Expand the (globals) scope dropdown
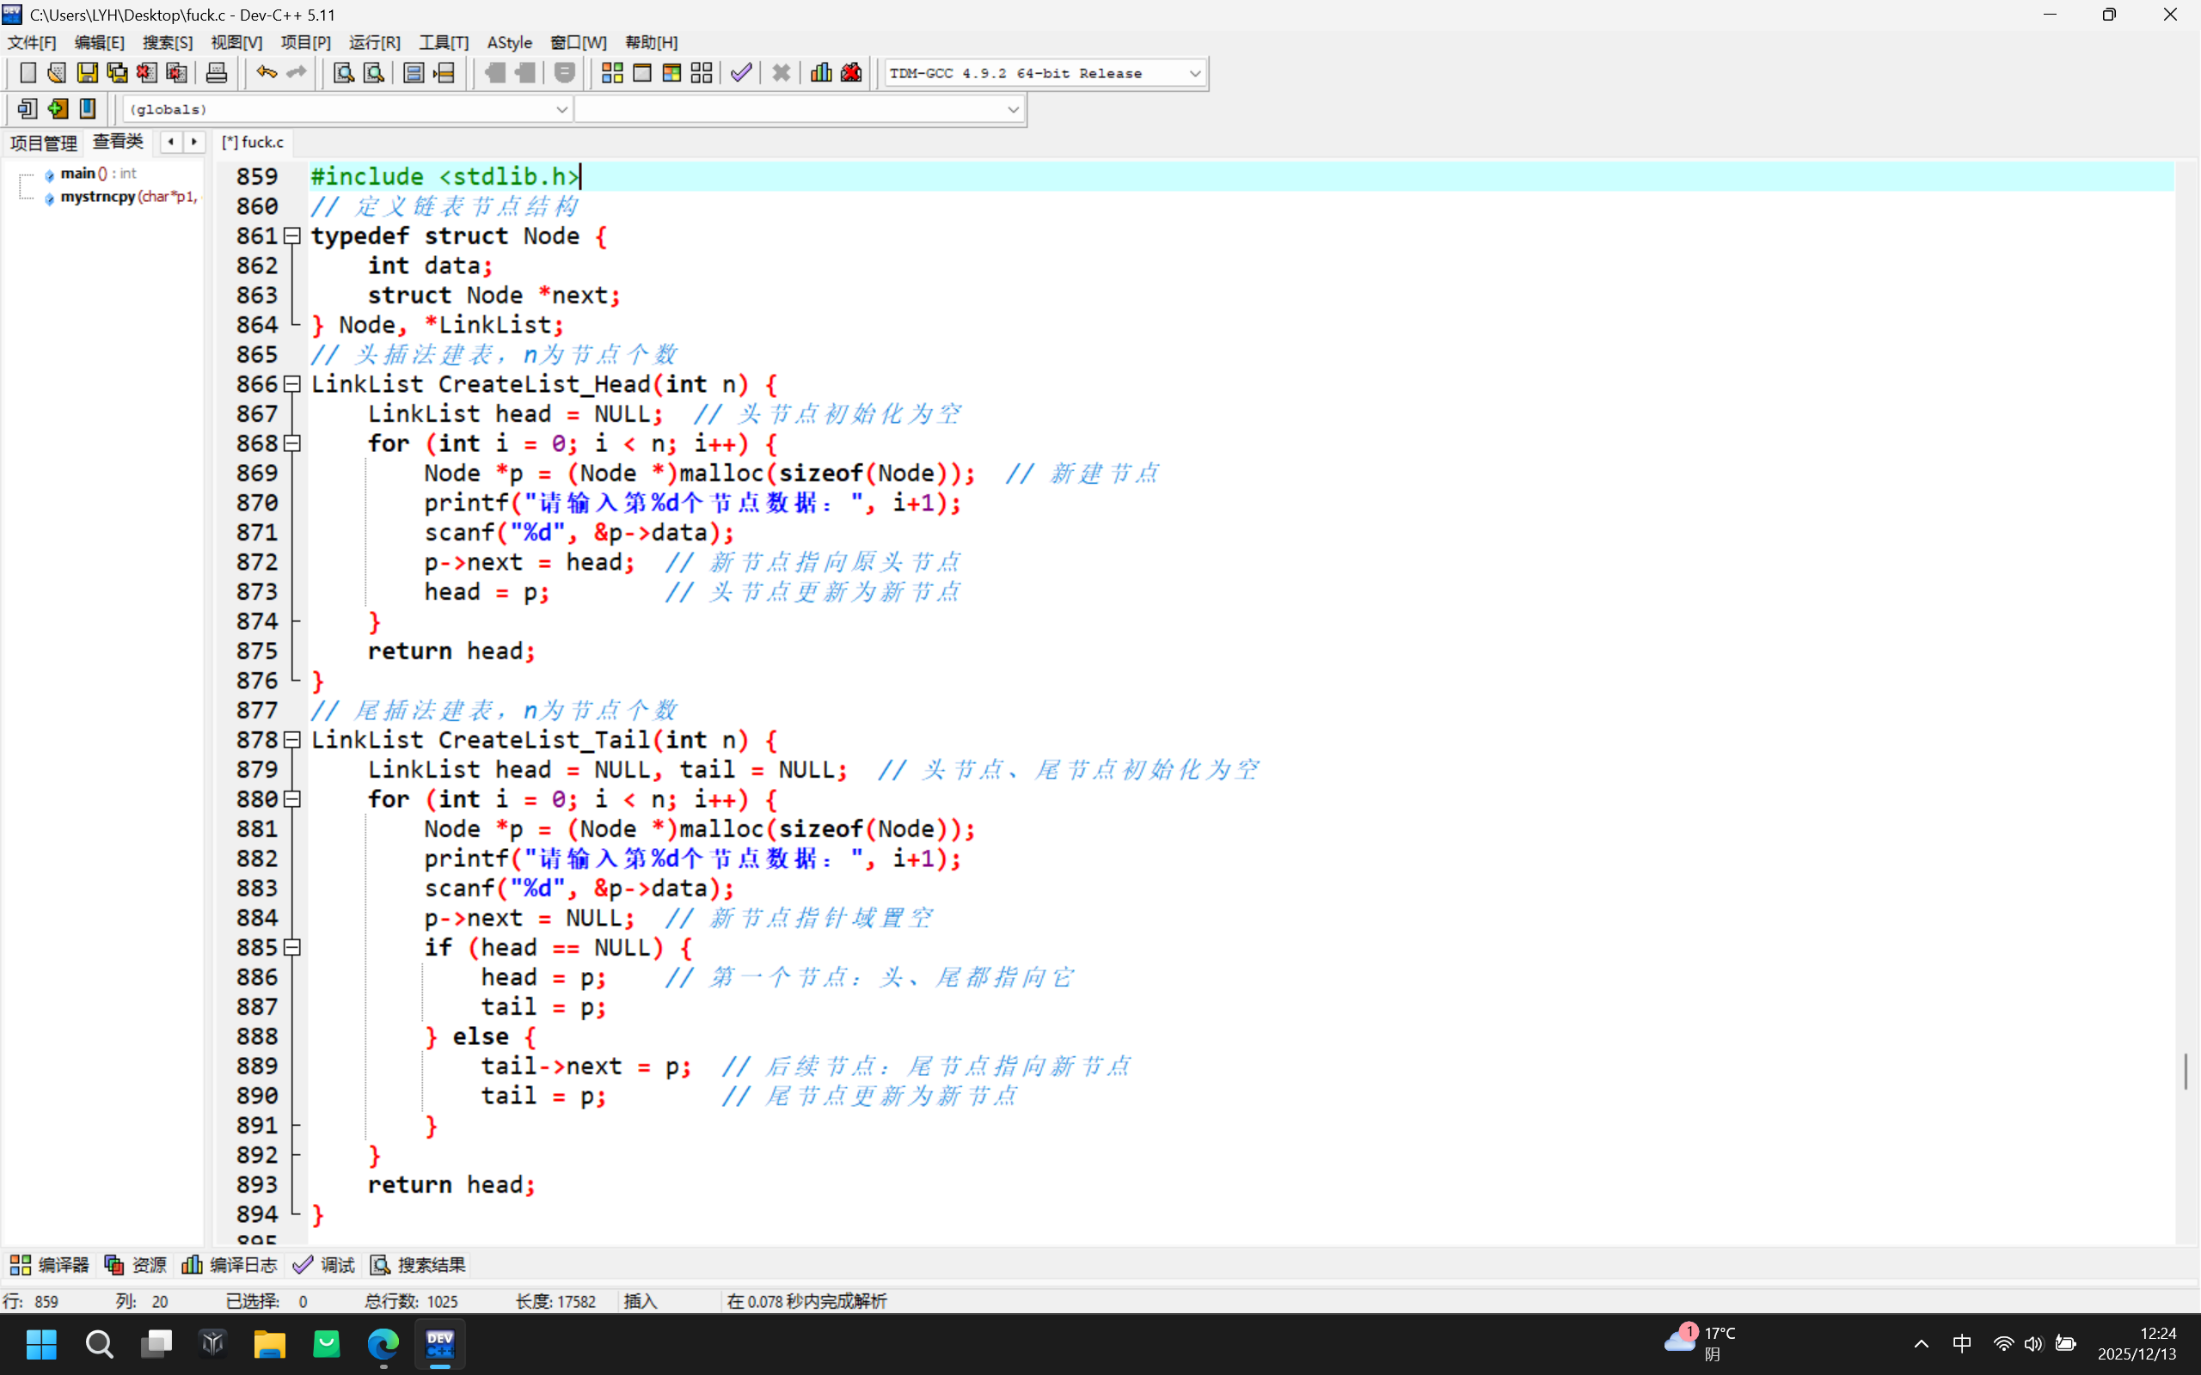2201x1375 pixels. [x=561, y=110]
